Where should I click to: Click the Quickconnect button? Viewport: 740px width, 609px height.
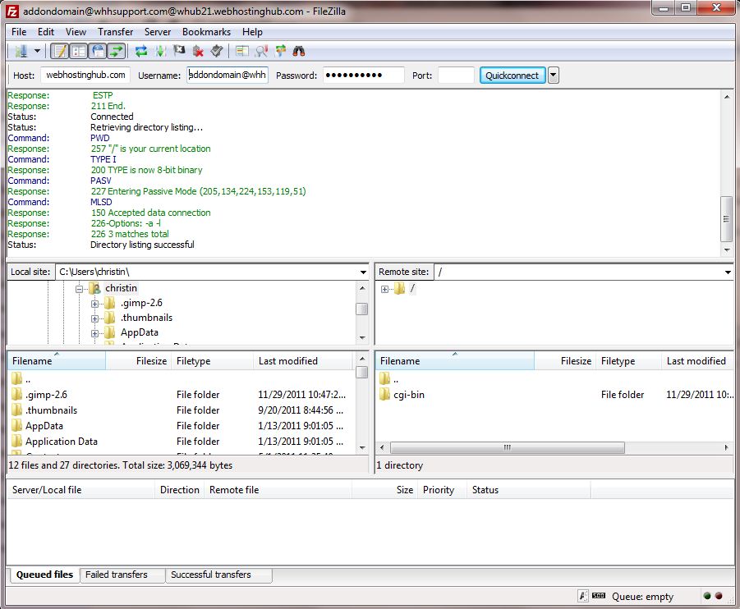click(x=512, y=76)
